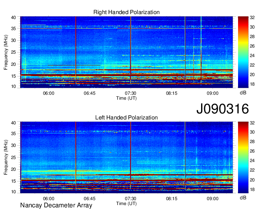Click the 07:30 tick on the top time axis
The image size is (259, 210).
[131, 93]
